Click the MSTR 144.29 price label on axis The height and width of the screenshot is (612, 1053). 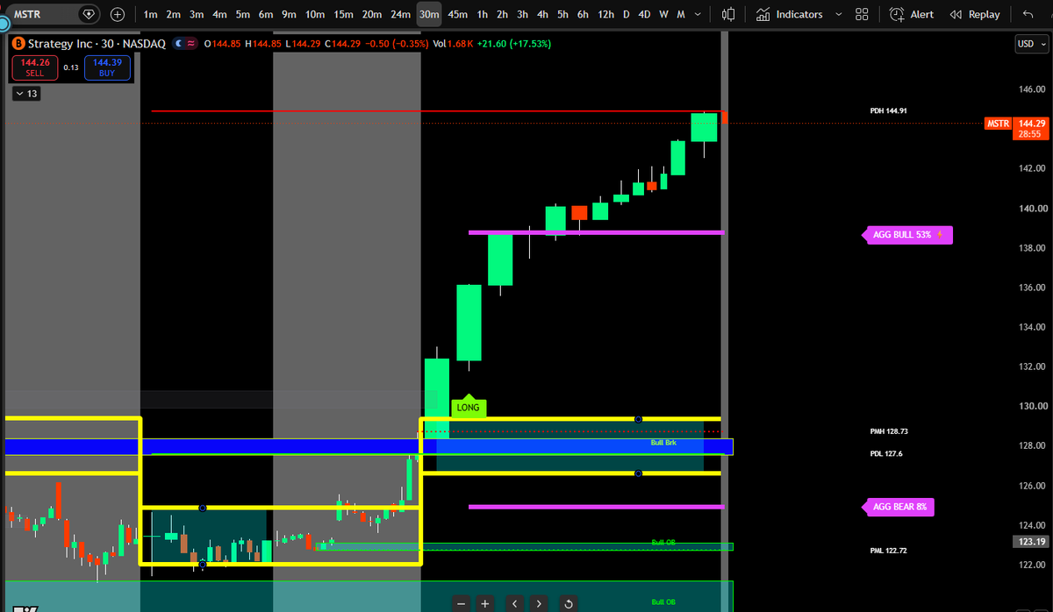click(1016, 129)
